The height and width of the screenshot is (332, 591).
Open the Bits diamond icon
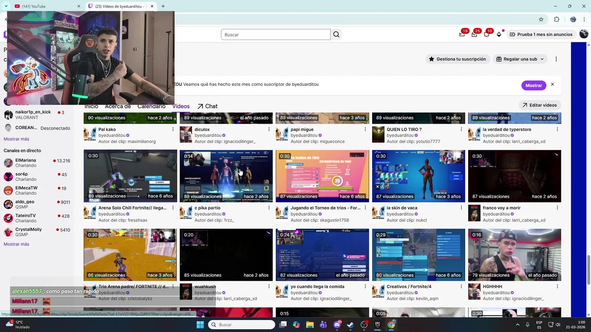pos(499,34)
